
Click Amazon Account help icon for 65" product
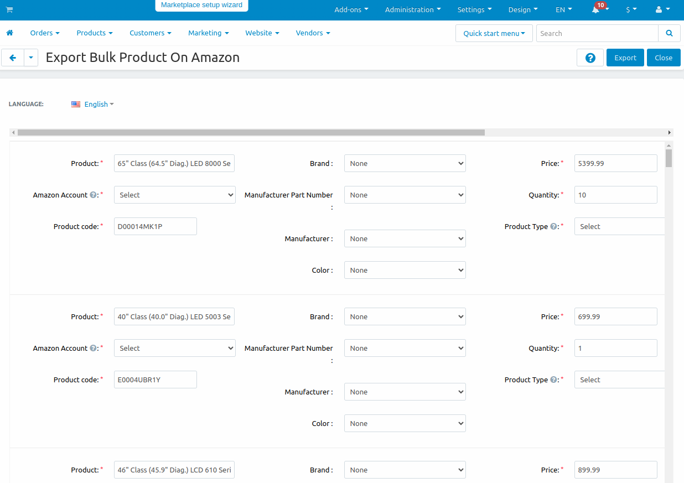tap(93, 195)
